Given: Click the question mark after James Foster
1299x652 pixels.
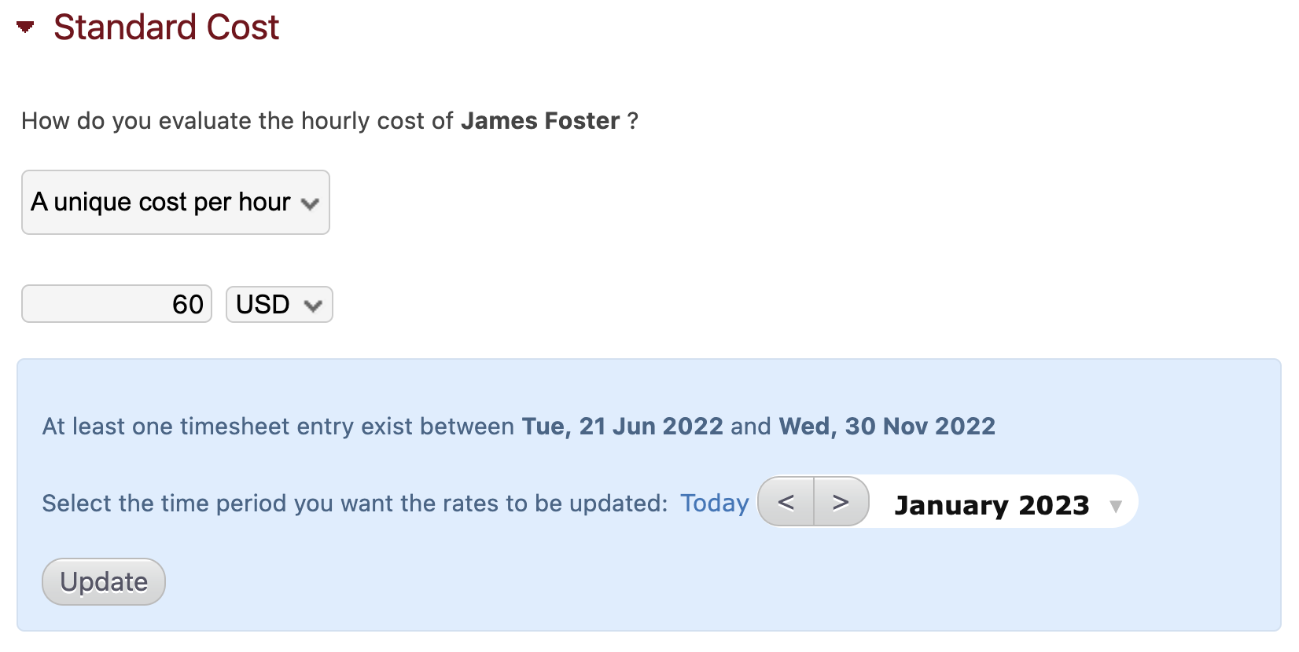Looking at the screenshot, I should (x=632, y=121).
